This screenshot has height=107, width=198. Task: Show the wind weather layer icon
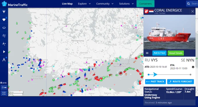tap(4, 36)
